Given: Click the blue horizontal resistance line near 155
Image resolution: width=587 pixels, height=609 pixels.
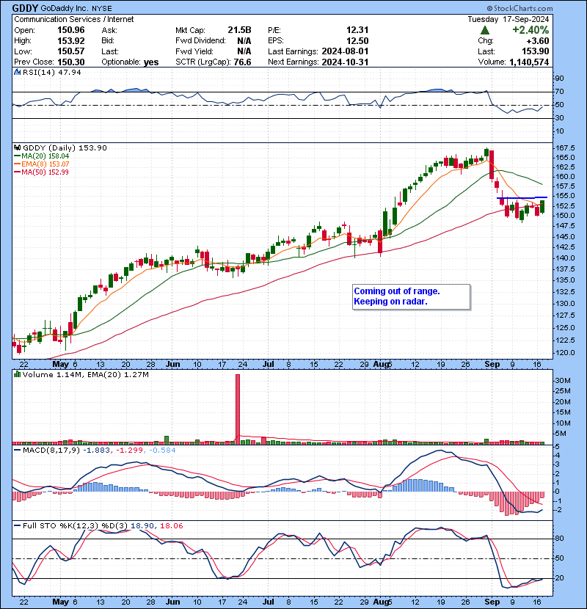Looking at the screenshot, I should tap(522, 197).
